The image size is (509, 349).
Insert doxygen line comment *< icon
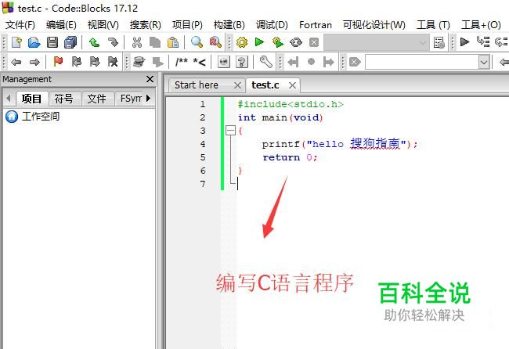click(200, 61)
